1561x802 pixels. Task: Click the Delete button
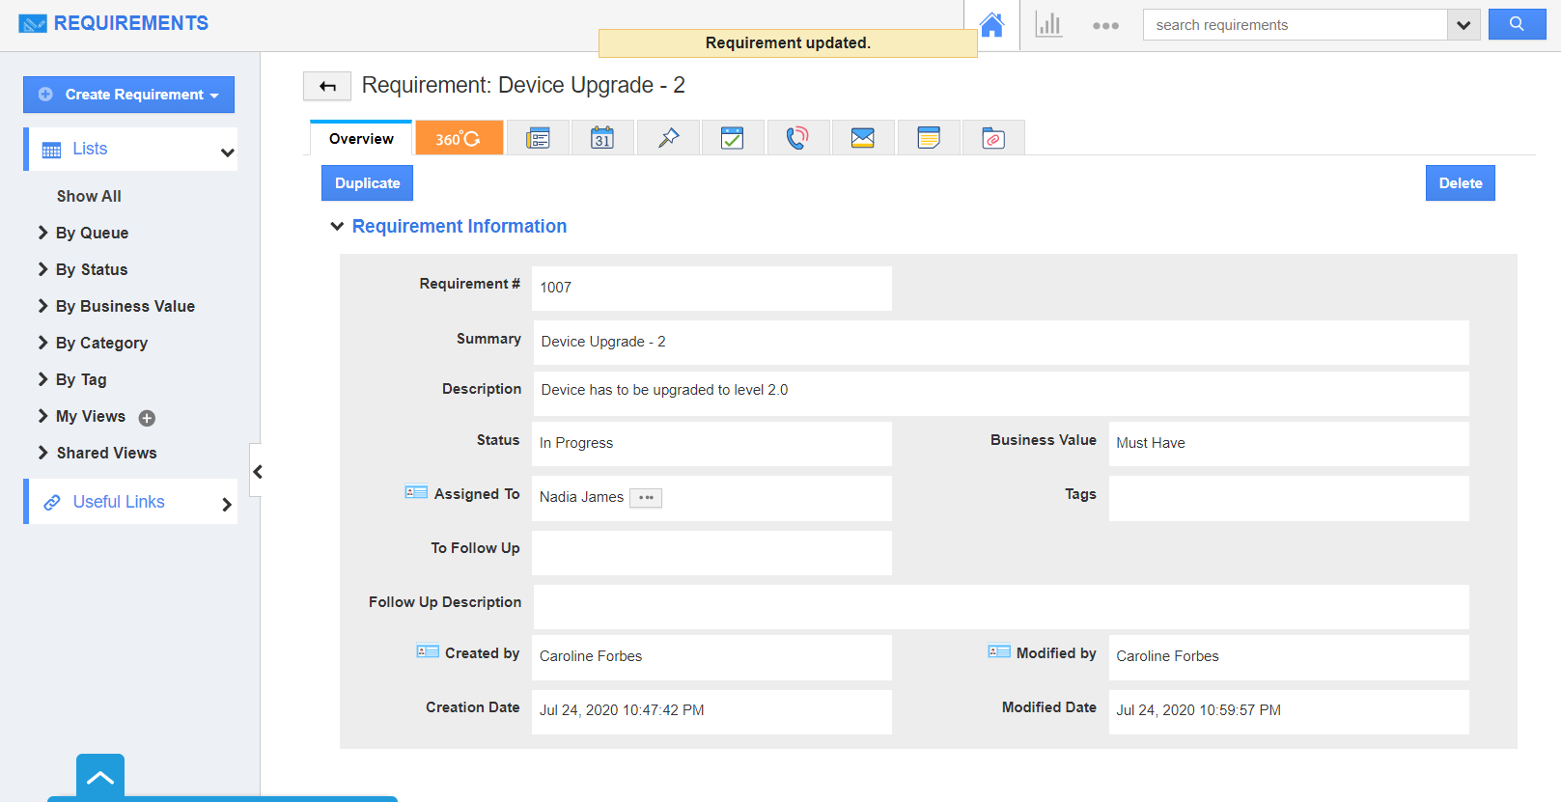pyautogui.click(x=1460, y=183)
